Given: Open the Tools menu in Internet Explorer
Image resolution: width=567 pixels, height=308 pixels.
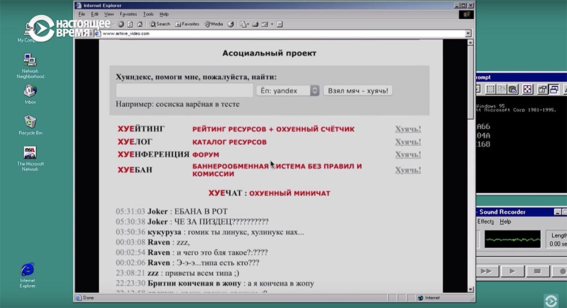Looking at the screenshot, I should click(x=148, y=14).
